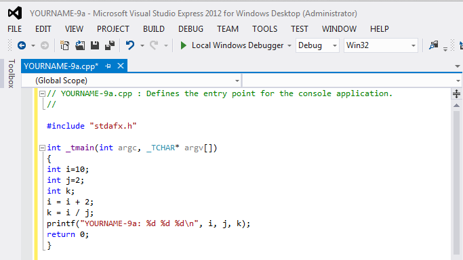Image resolution: width=463 pixels, height=260 pixels.
Task: Collapse the header comment block
Action: (x=42, y=93)
